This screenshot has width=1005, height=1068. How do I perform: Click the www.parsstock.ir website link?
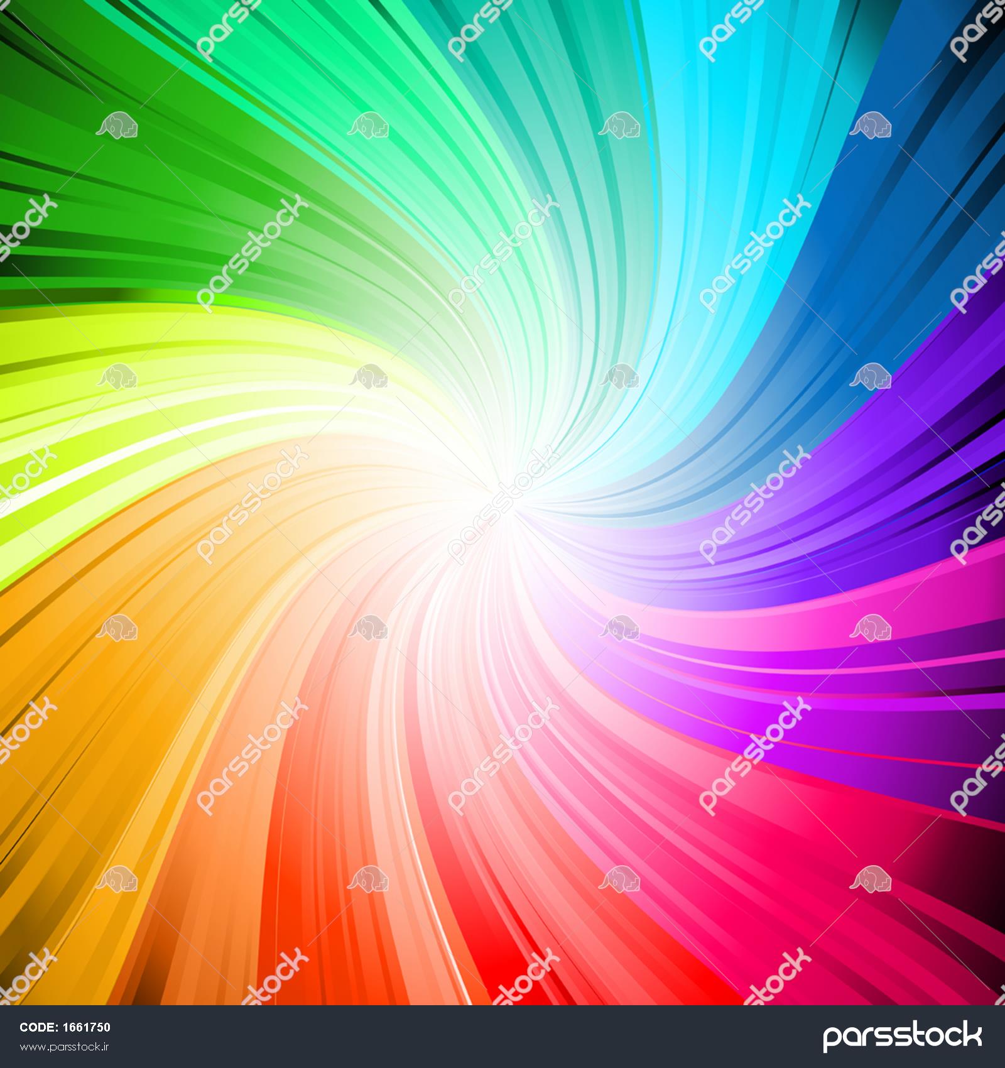[x=65, y=1047]
